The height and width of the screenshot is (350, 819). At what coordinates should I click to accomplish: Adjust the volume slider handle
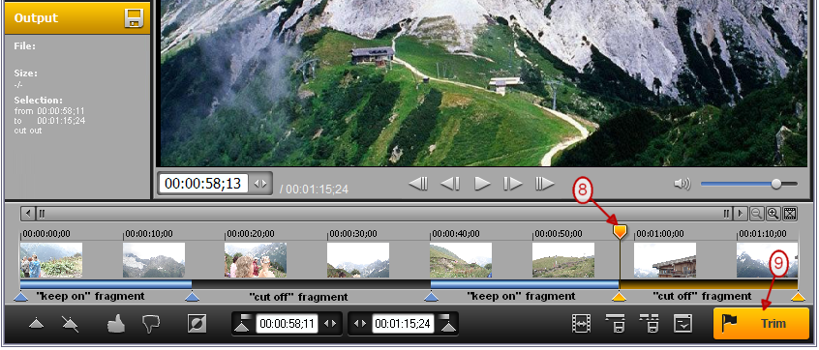(776, 184)
